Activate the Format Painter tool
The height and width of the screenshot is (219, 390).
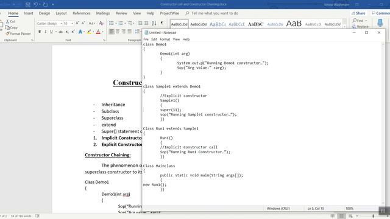coord(18,33)
